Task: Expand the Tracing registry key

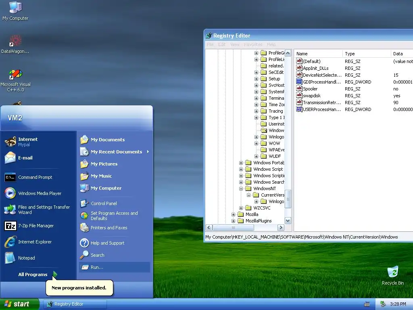Action: click(256, 111)
